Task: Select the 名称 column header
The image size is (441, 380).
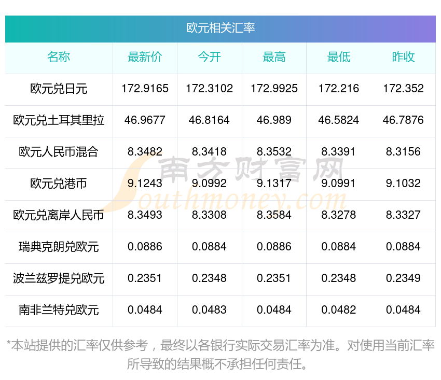Action: click(59, 57)
